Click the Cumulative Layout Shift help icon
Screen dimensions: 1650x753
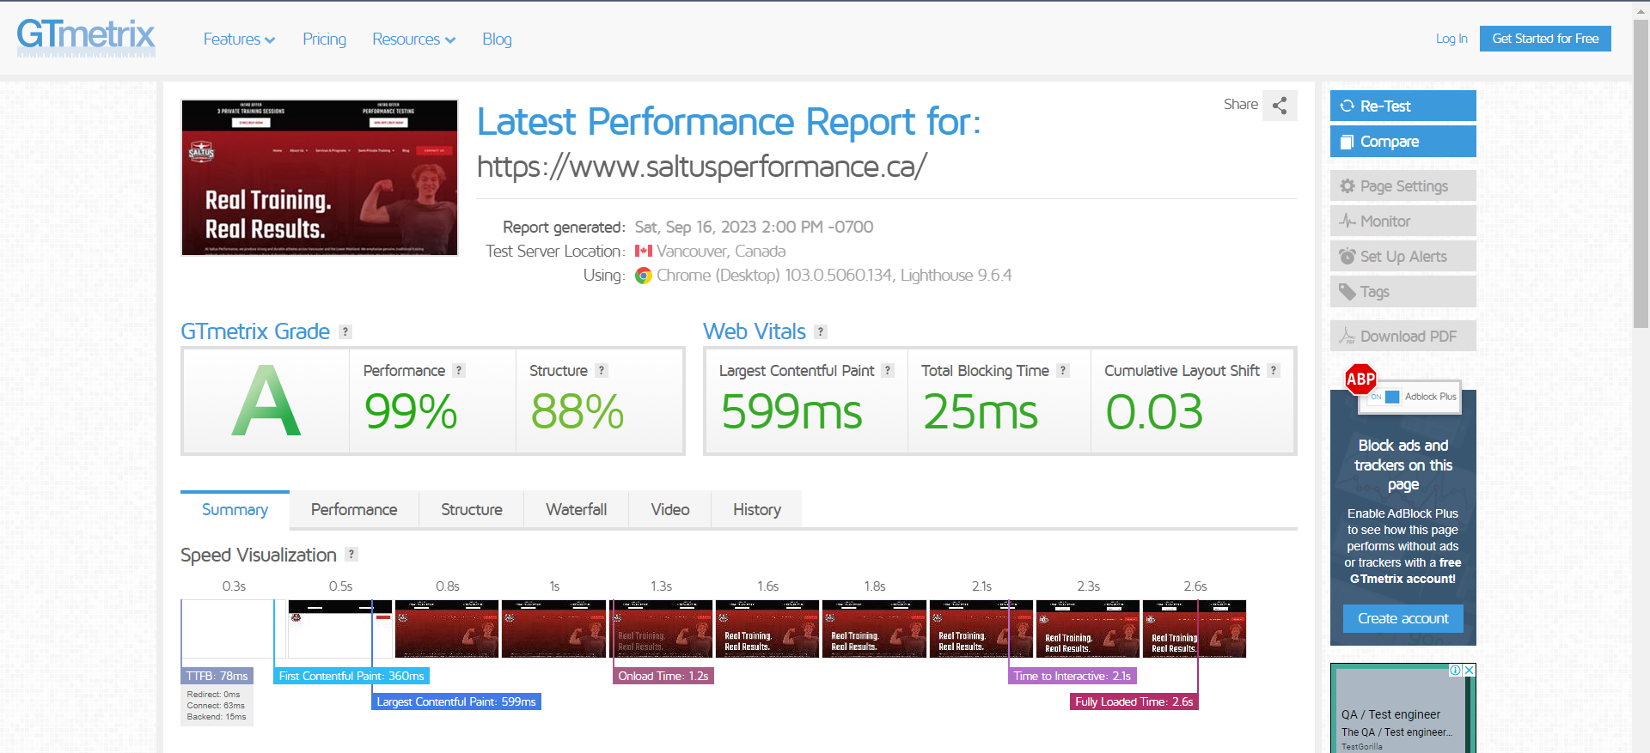point(1274,370)
